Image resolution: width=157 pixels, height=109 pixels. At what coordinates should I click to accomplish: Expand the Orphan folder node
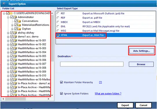click(x=12, y=29)
